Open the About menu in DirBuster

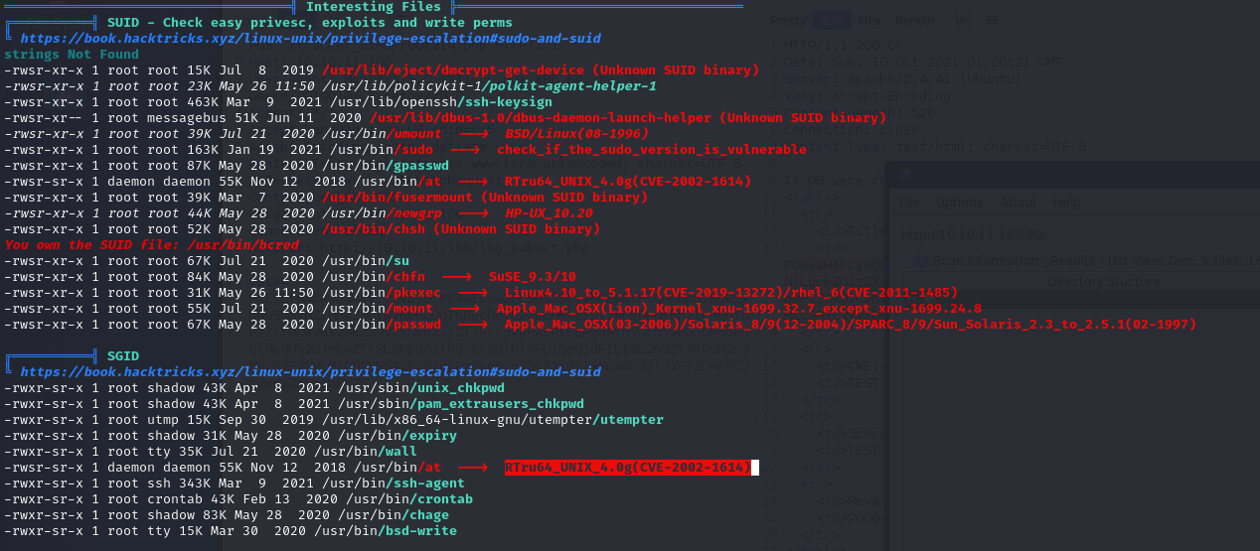point(1018,203)
